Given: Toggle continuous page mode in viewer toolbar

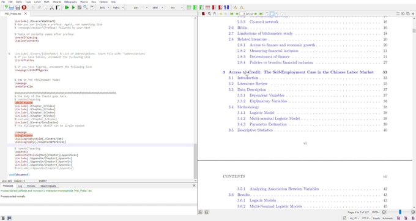Looking at the screenshot, I should tap(272, 13).
